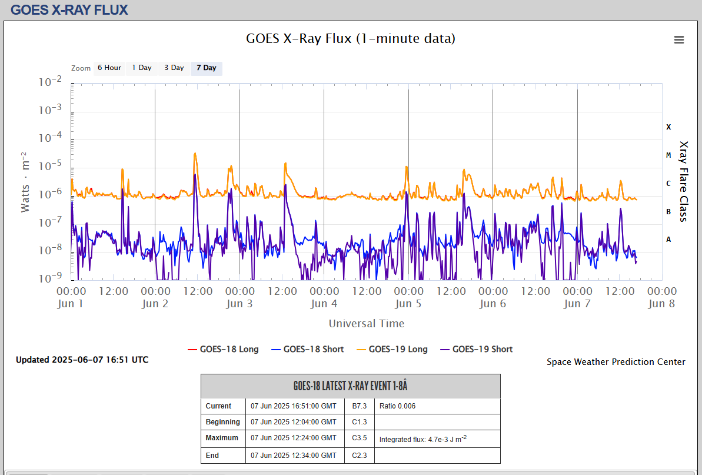The image size is (702, 475).
Task: Select the 7 Day zoom range
Action: coord(207,68)
